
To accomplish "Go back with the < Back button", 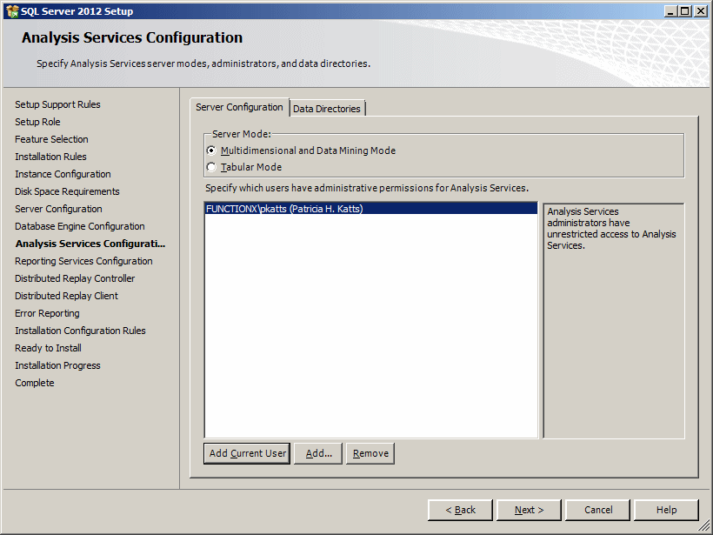I will pos(460,510).
